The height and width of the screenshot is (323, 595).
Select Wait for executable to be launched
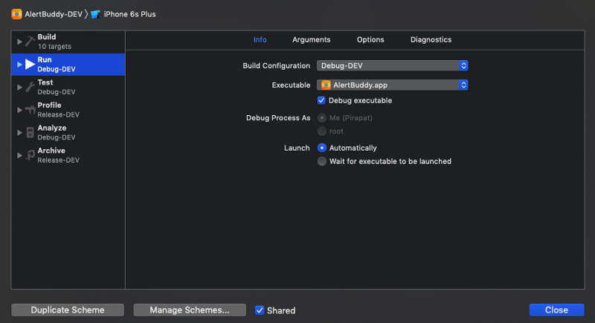point(321,161)
